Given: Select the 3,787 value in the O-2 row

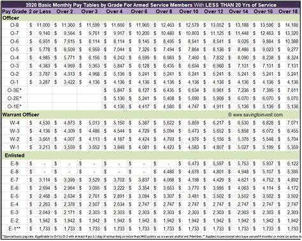Looking at the screenshot, I should (45, 74).
